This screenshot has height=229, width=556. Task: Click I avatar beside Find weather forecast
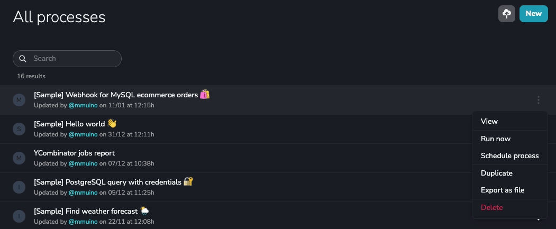coord(19,216)
